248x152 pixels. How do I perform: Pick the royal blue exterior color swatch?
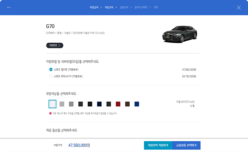point(137,104)
